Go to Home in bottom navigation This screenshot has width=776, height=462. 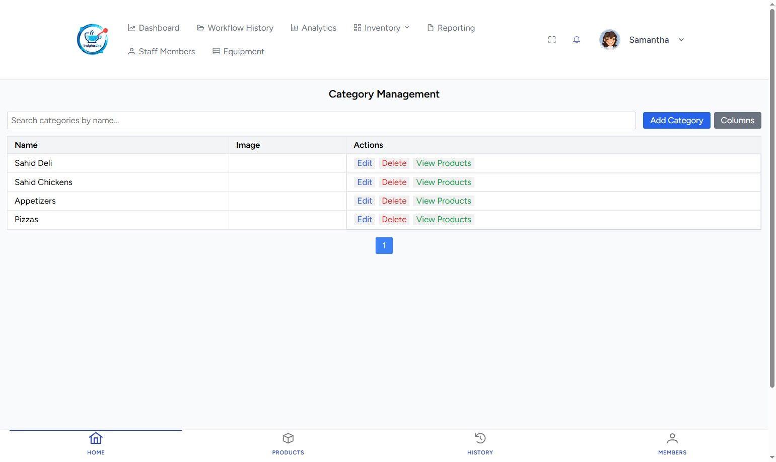[x=96, y=443]
